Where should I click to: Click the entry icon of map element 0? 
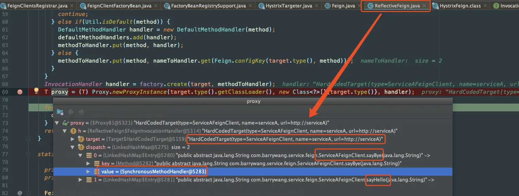(x=88, y=155)
